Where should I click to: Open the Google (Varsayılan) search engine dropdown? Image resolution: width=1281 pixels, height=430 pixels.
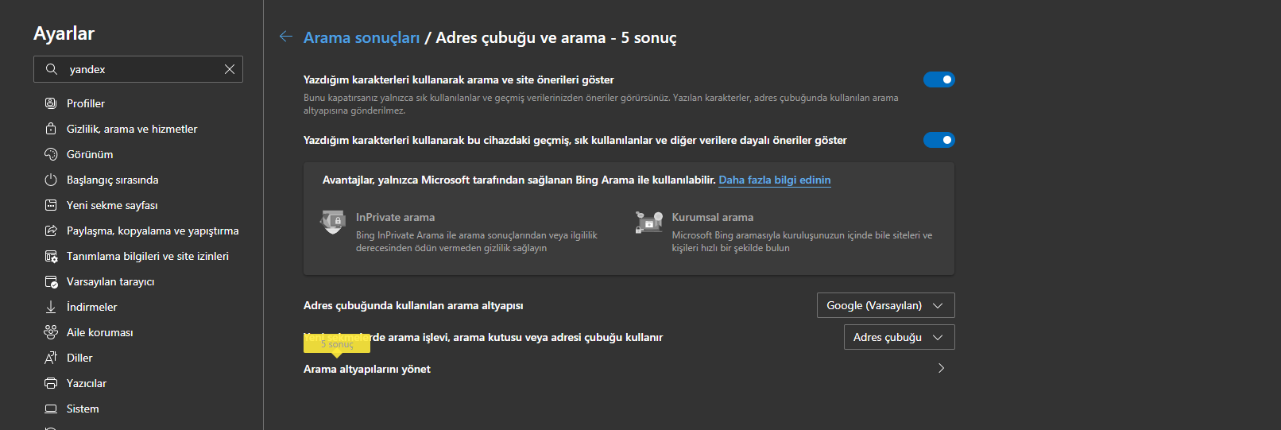tap(885, 305)
